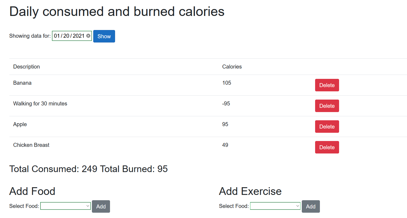
Task: Remove the Apple entry with Delete
Action: [327, 127]
